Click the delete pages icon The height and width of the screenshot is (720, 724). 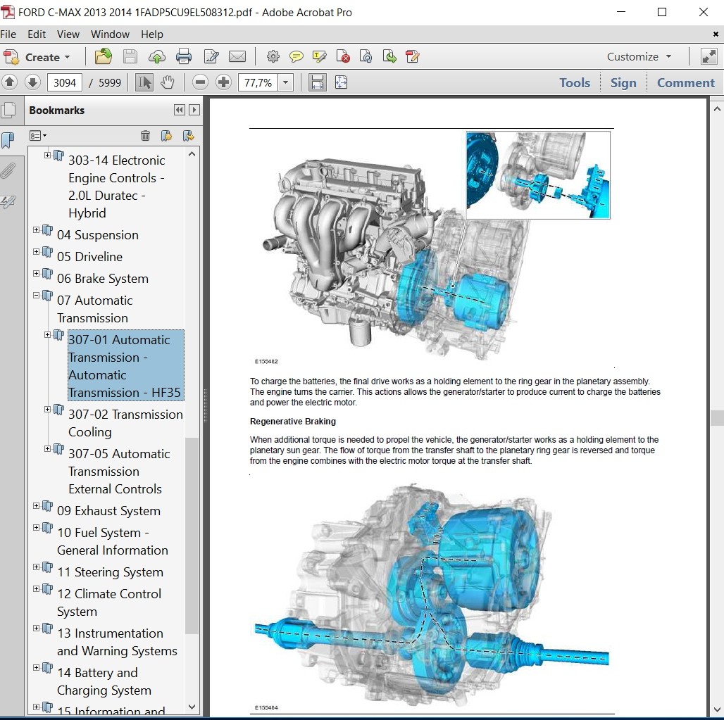pos(342,57)
